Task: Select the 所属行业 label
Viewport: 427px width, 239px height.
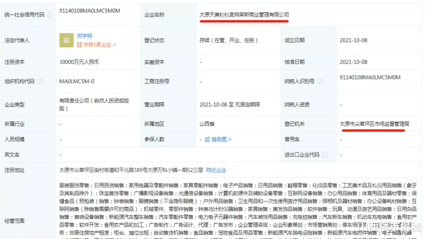Action: click(15, 124)
